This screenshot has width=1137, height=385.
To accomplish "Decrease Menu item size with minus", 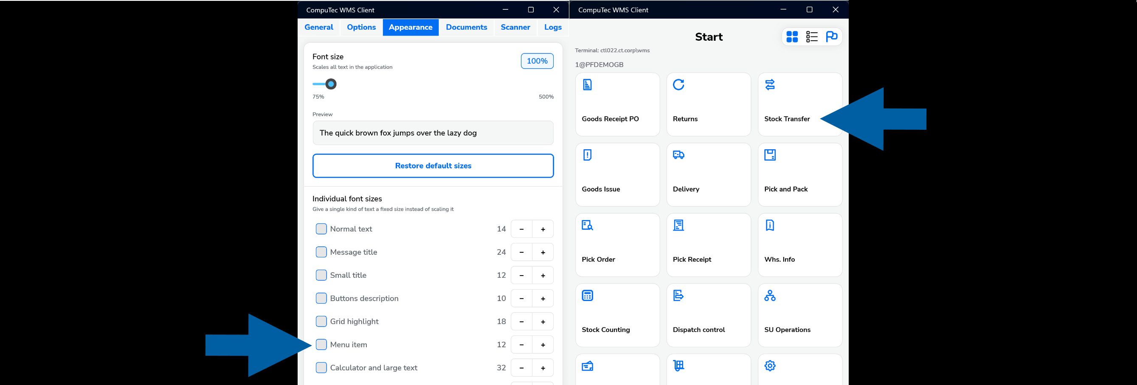I will [x=522, y=345].
